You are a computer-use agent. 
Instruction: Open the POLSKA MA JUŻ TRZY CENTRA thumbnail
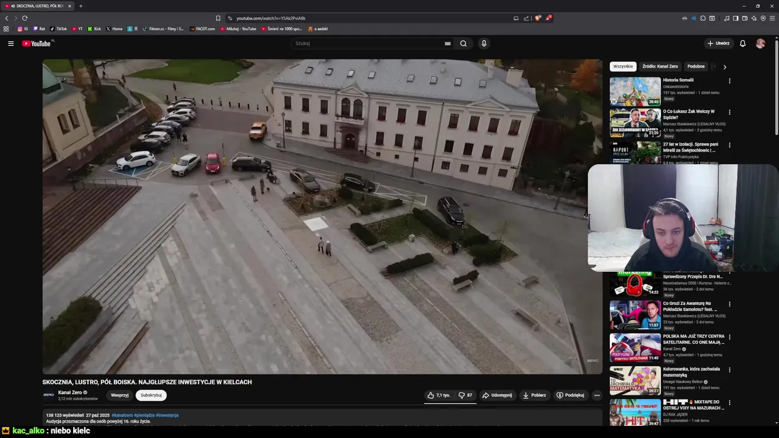click(635, 347)
